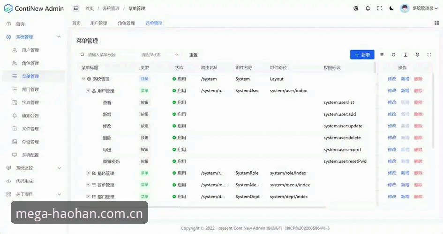
Task: Click the system:user:resetPwd permission text
Action: pos(345,161)
